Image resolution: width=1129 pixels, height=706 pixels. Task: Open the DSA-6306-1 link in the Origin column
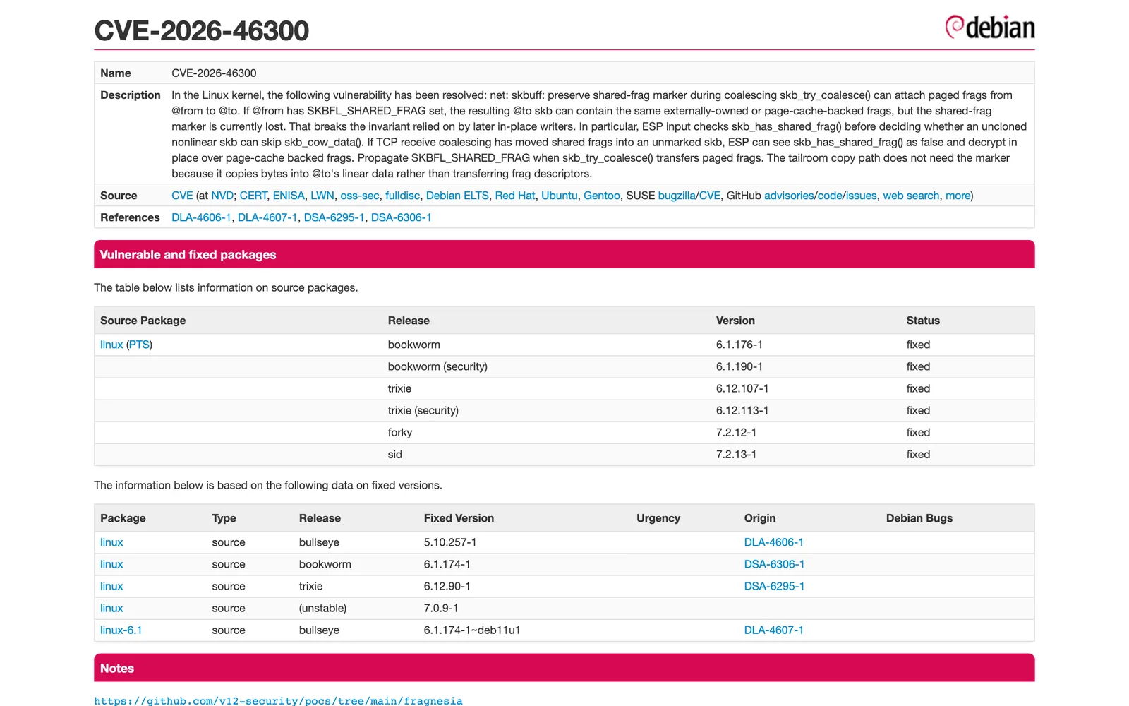click(774, 564)
